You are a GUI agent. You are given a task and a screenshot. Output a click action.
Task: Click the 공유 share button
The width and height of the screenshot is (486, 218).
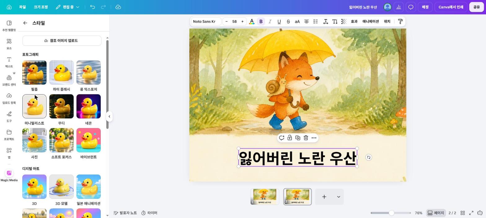476,7
